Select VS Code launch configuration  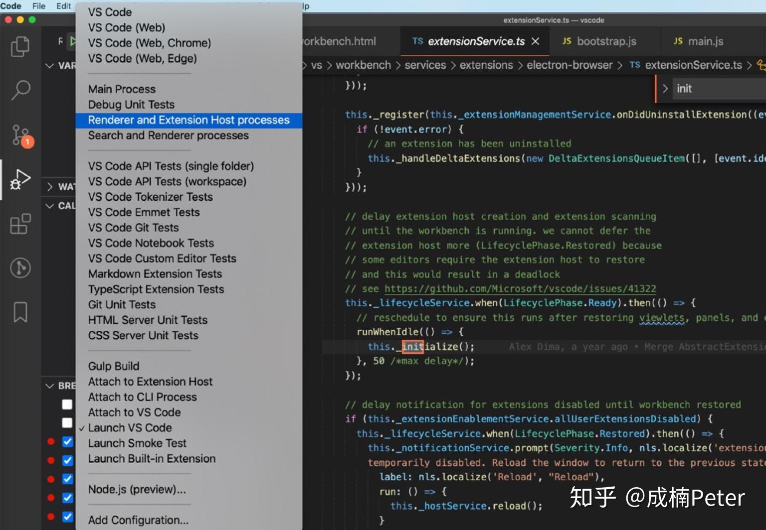pos(189,12)
